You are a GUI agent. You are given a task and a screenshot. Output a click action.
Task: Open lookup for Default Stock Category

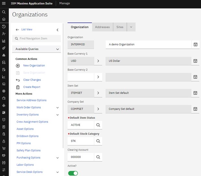[98, 141]
